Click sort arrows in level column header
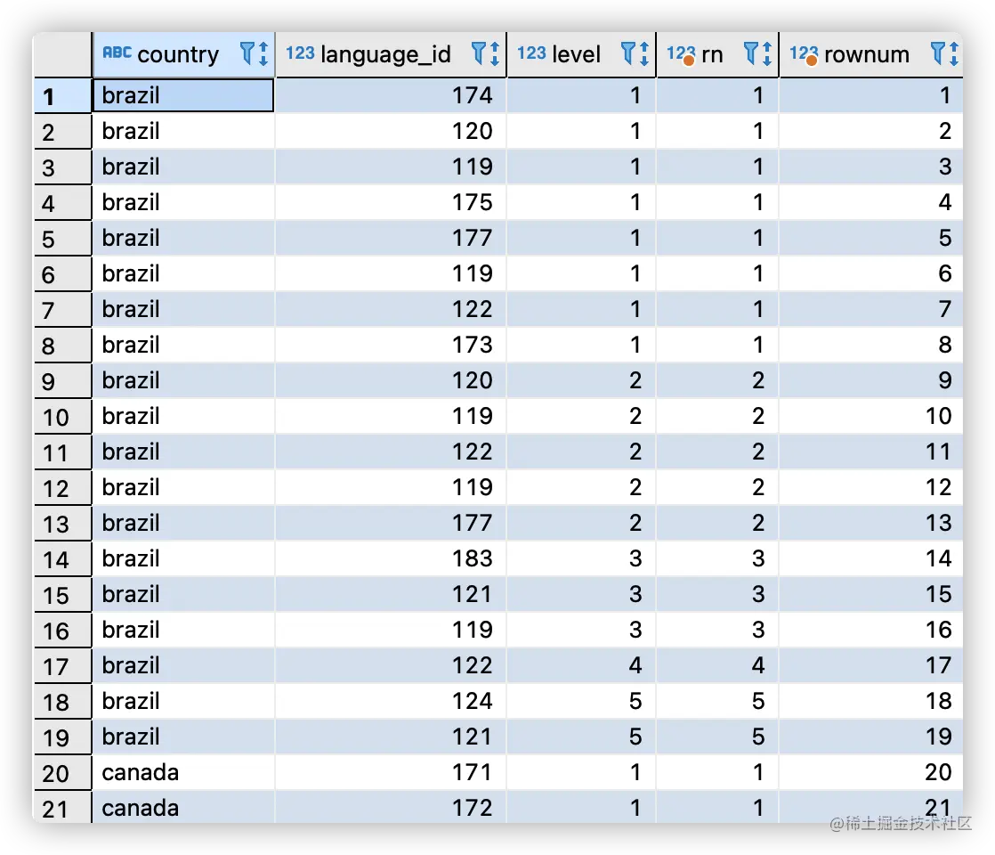995x855 pixels. coord(644,54)
